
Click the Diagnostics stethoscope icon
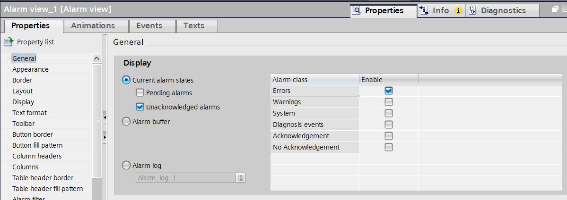pyautogui.click(x=472, y=10)
